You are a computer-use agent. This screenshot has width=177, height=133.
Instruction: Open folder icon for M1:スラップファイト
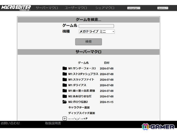coord(65,80)
